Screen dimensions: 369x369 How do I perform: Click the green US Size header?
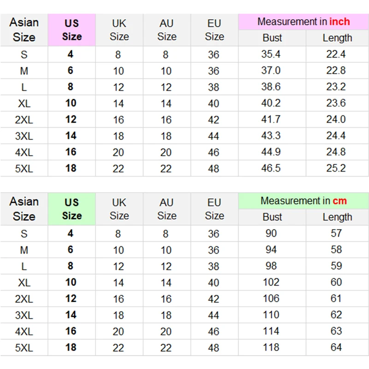[x=71, y=209]
